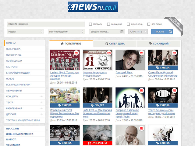The height and width of the screenshot is (146, 195).
Task: Open Филипп Киркоров event link
Action: pos(95,74)
